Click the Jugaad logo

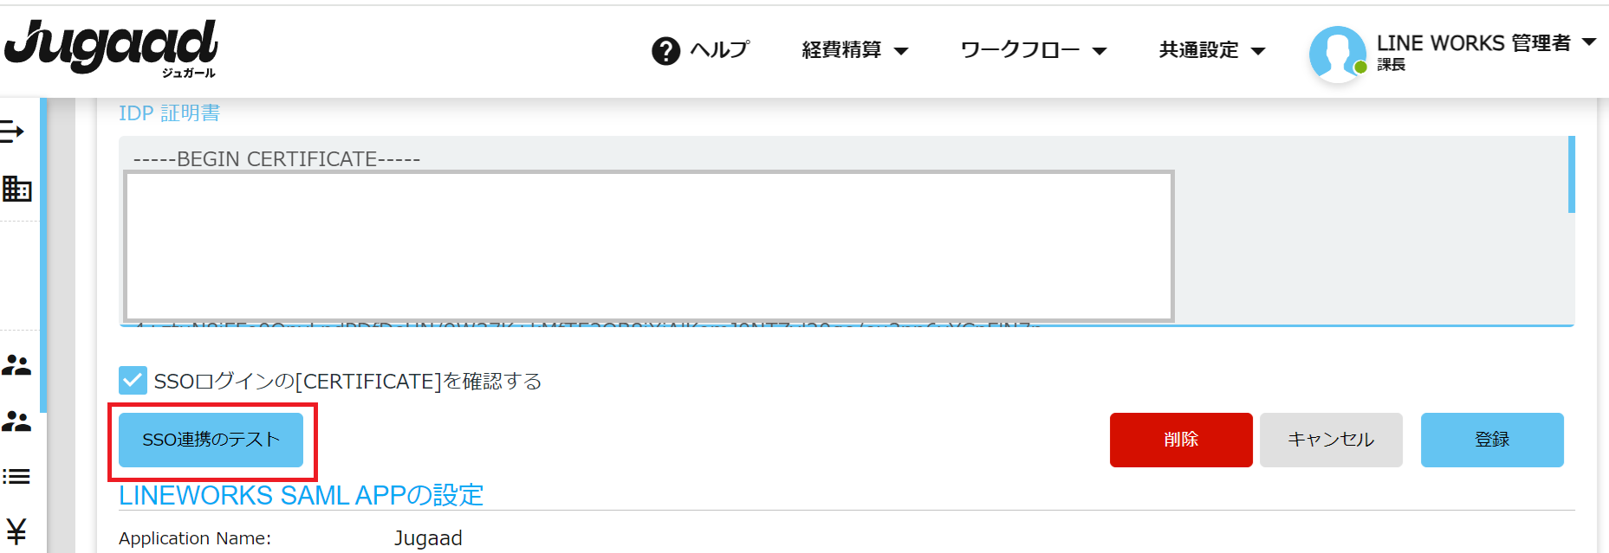[x=111, y=48]
